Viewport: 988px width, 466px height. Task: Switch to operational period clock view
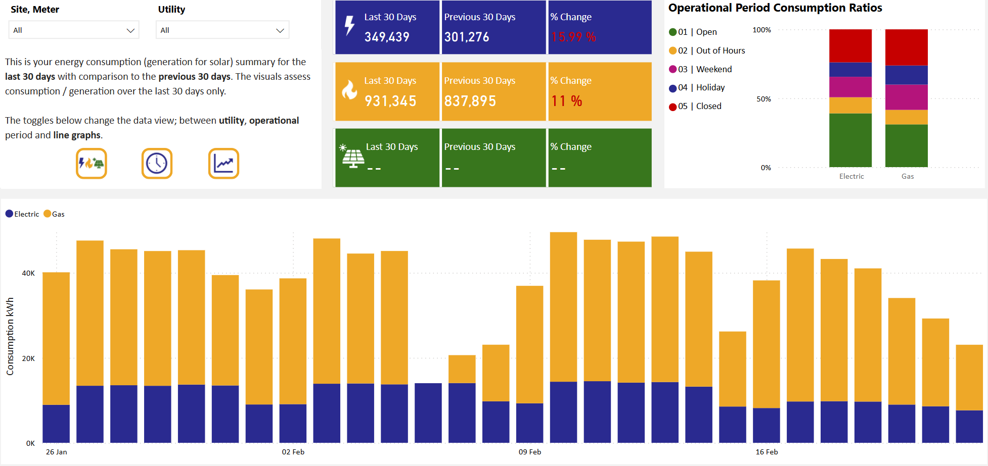pos(157,164)
